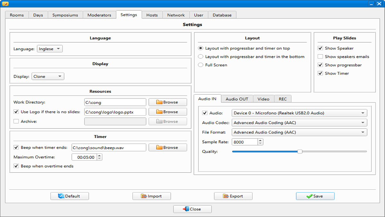Open the Display dropdown showing Clone
The image size is (385, 217).
coord(48,77)
